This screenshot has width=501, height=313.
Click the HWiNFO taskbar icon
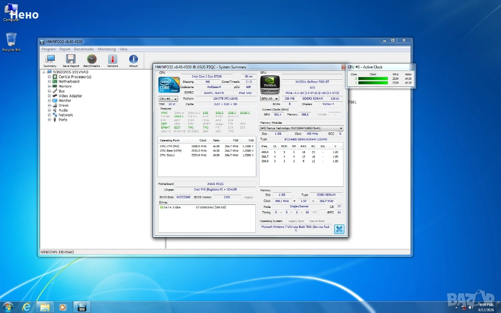pos(82,307)
